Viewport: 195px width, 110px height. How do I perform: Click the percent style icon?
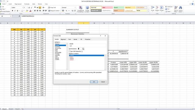tap(66, 11)
